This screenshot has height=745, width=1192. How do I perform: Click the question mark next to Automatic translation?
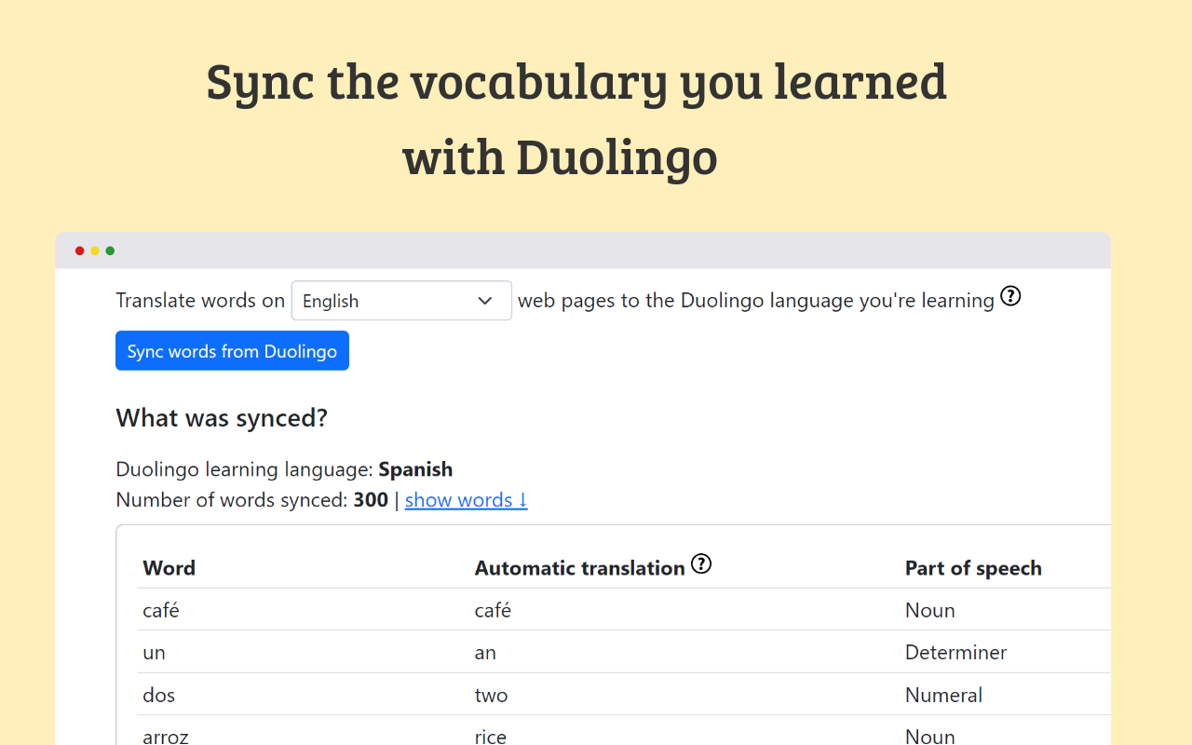(x=701, y=563)
